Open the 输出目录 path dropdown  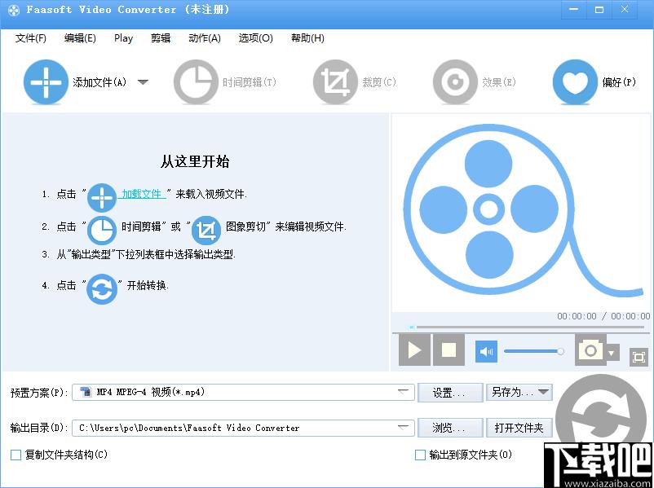point(403,428)
